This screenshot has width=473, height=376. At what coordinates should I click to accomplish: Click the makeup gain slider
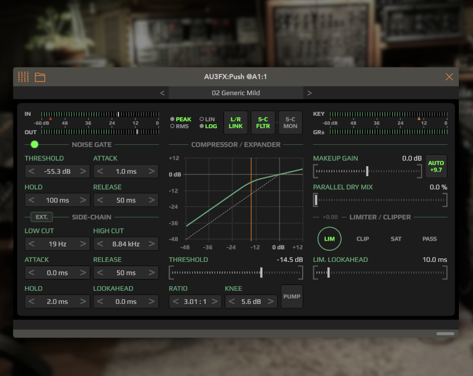tap(367, 171)
